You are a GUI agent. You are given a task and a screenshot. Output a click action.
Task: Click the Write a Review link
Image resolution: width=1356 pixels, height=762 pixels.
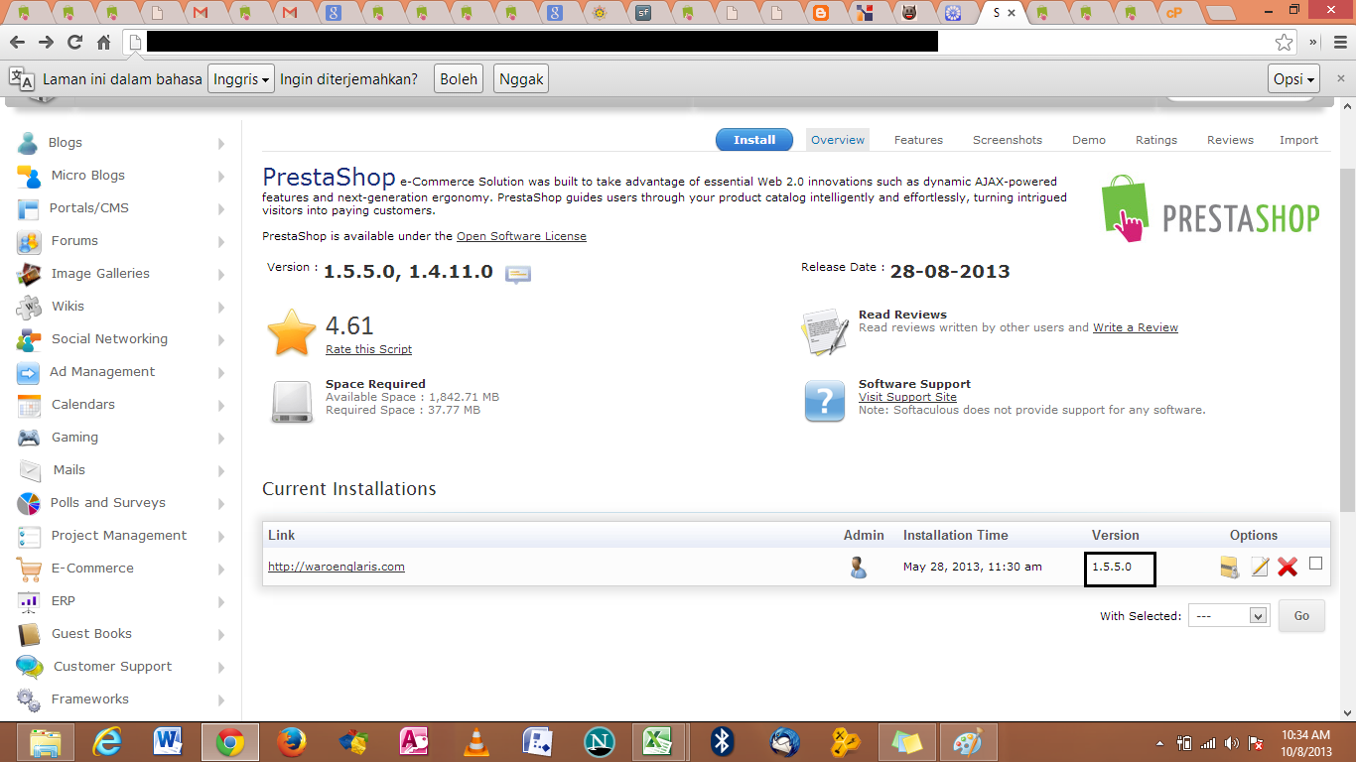coord(1136,327)
